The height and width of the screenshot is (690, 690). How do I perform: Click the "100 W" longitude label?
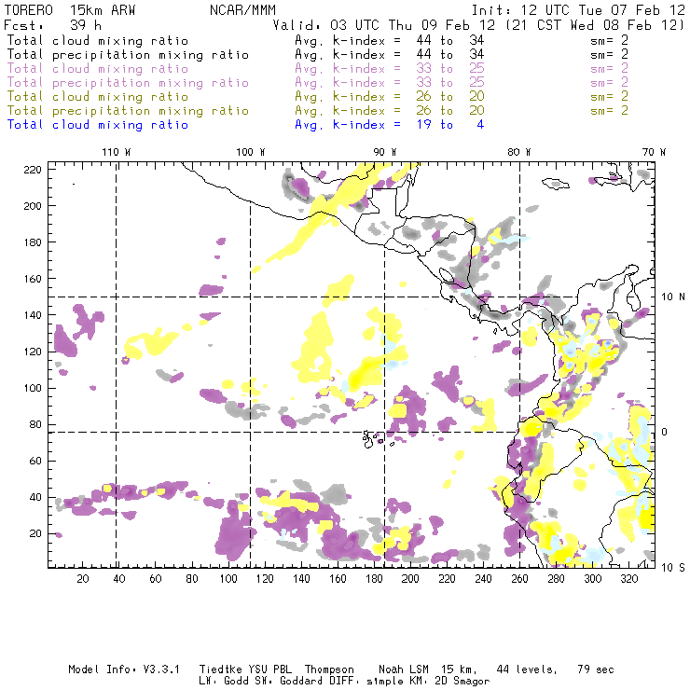point(251,152)
